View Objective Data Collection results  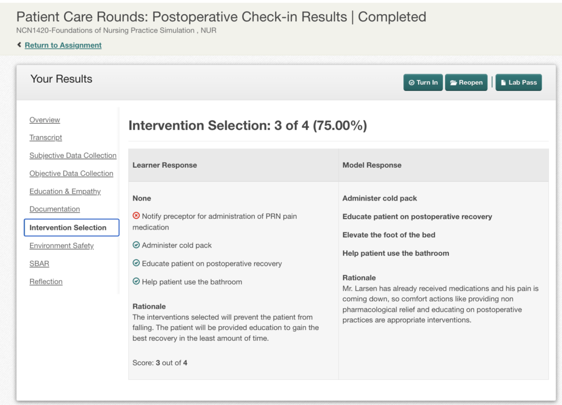coord(71,173)
